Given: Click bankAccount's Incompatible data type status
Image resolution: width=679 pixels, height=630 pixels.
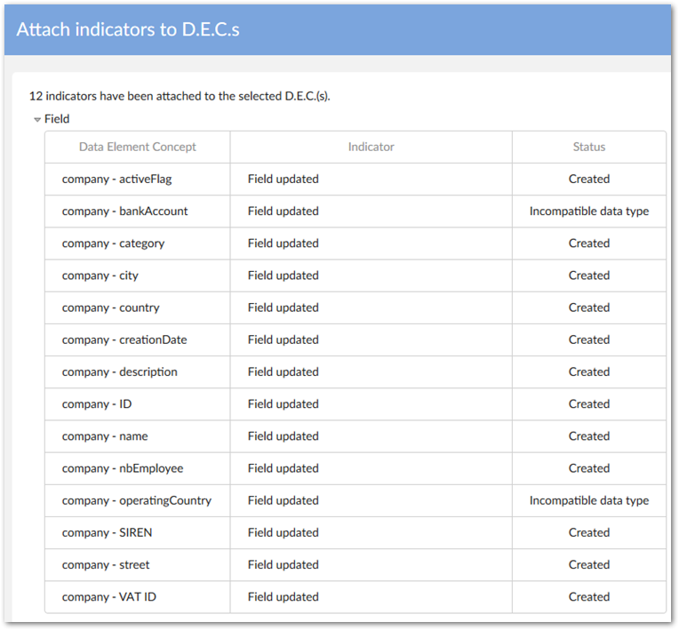Looking at the screenshot, I should (x=588, y=211).
